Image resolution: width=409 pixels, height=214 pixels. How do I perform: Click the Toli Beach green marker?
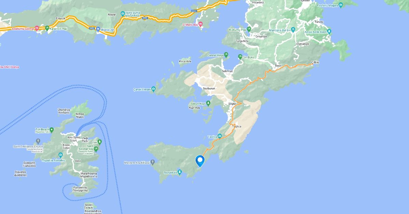[x=51, y=130]
